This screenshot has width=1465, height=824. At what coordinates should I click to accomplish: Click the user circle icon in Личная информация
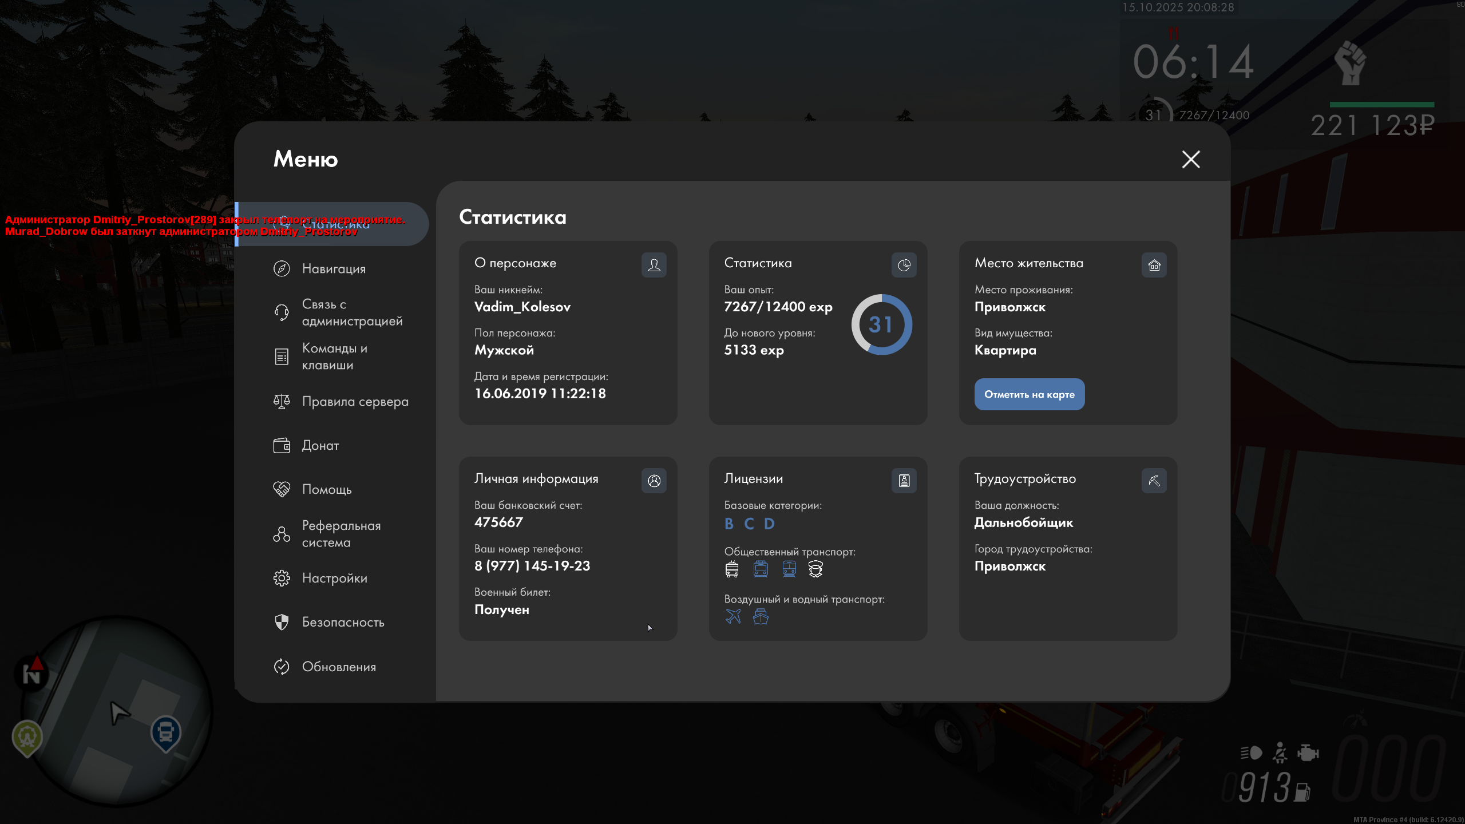click(x=654, y=481)
